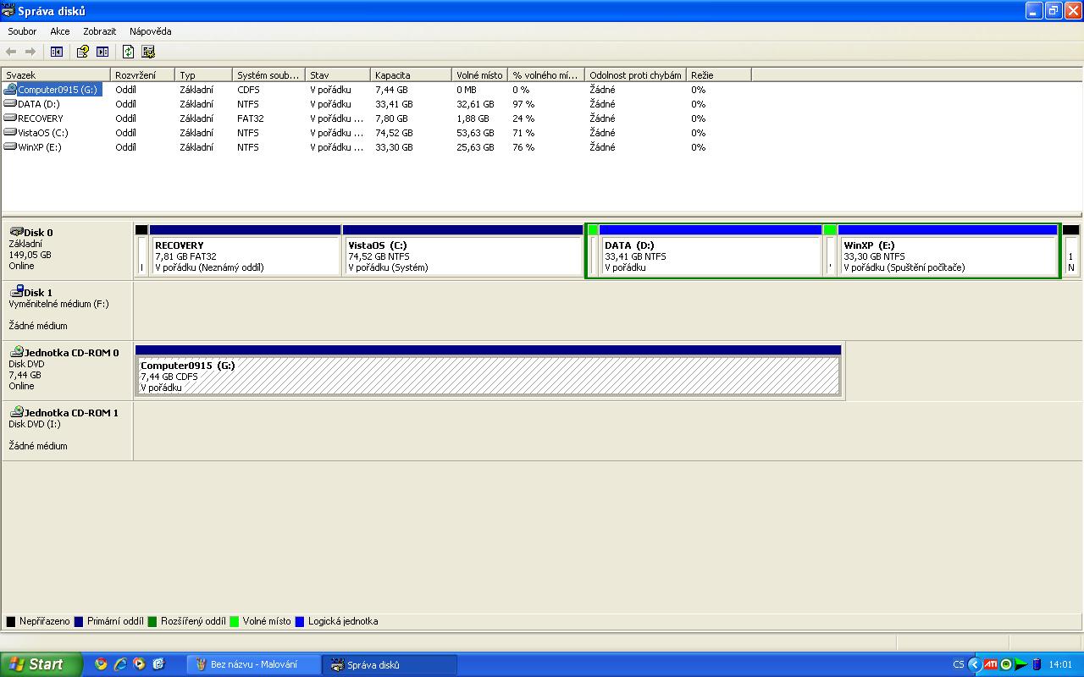Click the ATI tray icon

point(990,664)
